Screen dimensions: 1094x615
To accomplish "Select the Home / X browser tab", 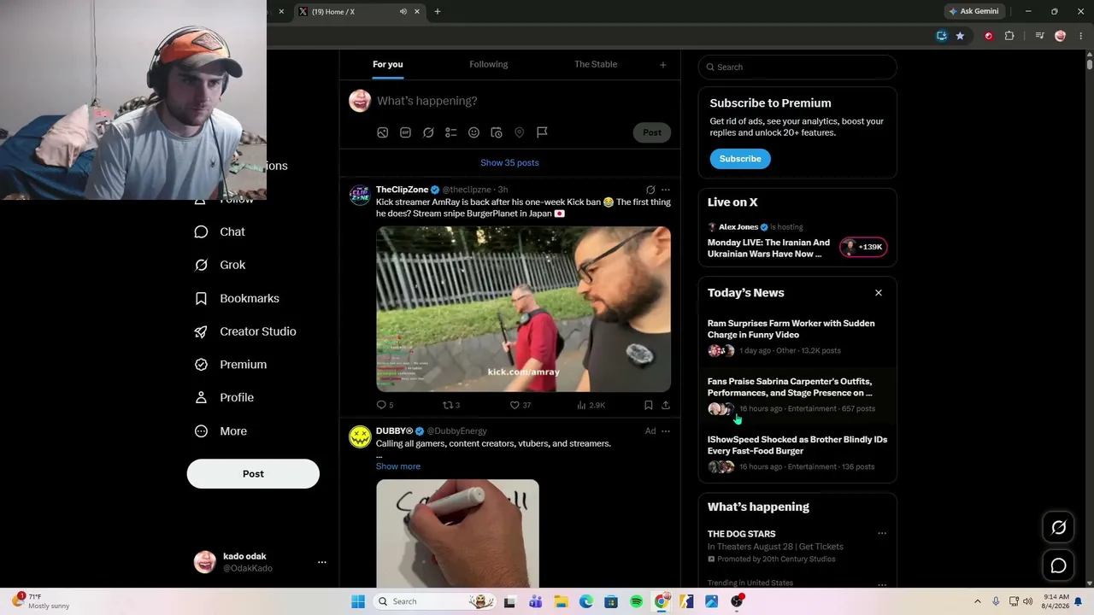I will pyautogui.click(x=358, y=11).
